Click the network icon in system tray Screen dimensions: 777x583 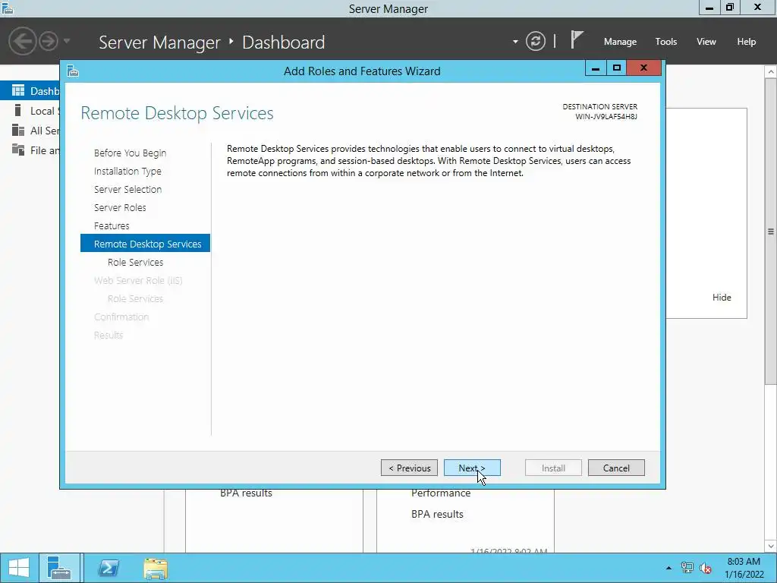point(687,568)
